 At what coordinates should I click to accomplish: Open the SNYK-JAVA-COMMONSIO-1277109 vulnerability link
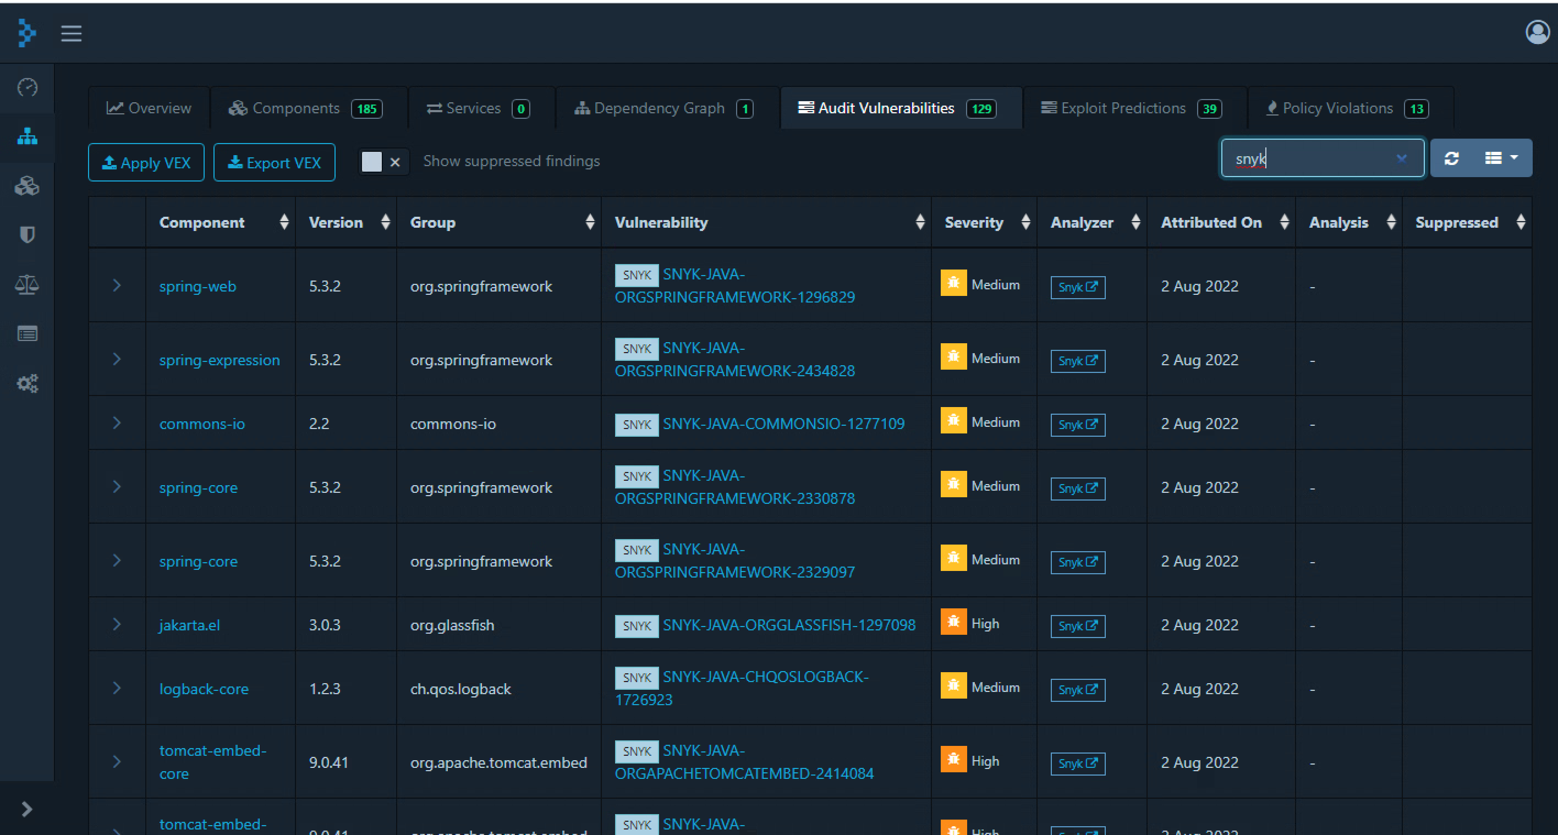(x=783, y=423)
